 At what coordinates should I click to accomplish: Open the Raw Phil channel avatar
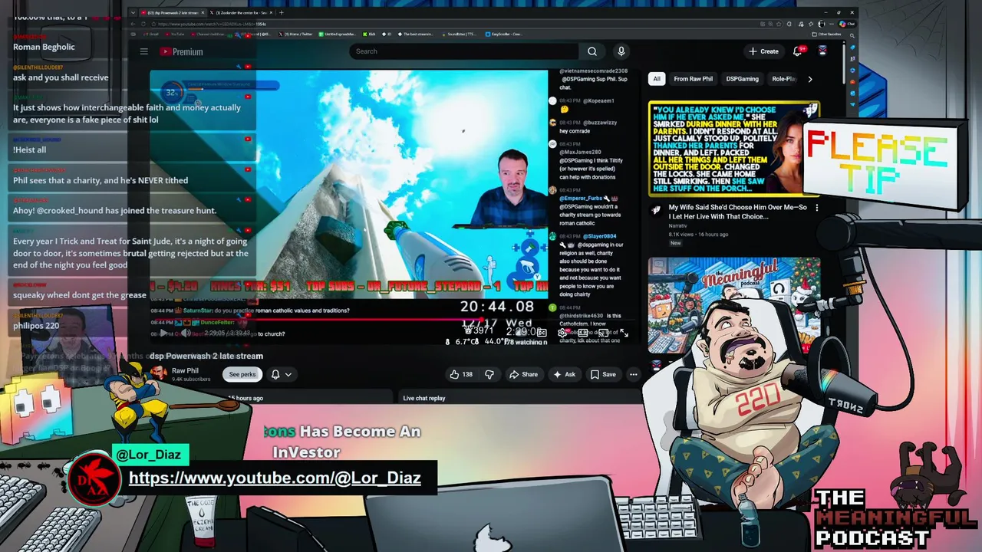158,373
